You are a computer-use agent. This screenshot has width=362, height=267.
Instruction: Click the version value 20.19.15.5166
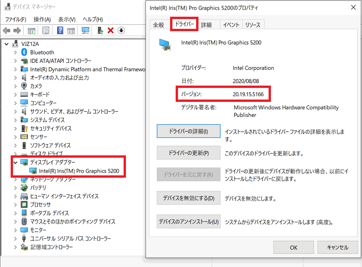(x=248, y=94)
